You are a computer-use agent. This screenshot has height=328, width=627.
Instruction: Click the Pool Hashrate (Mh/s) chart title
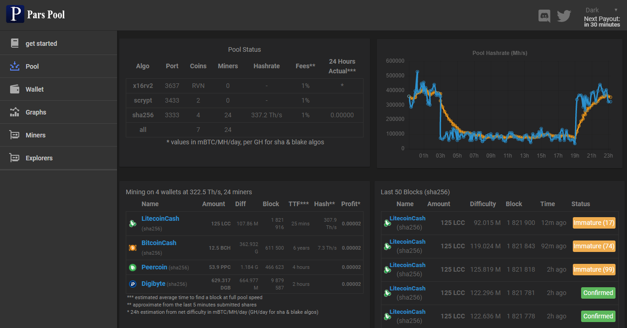[x=500, y=53]
